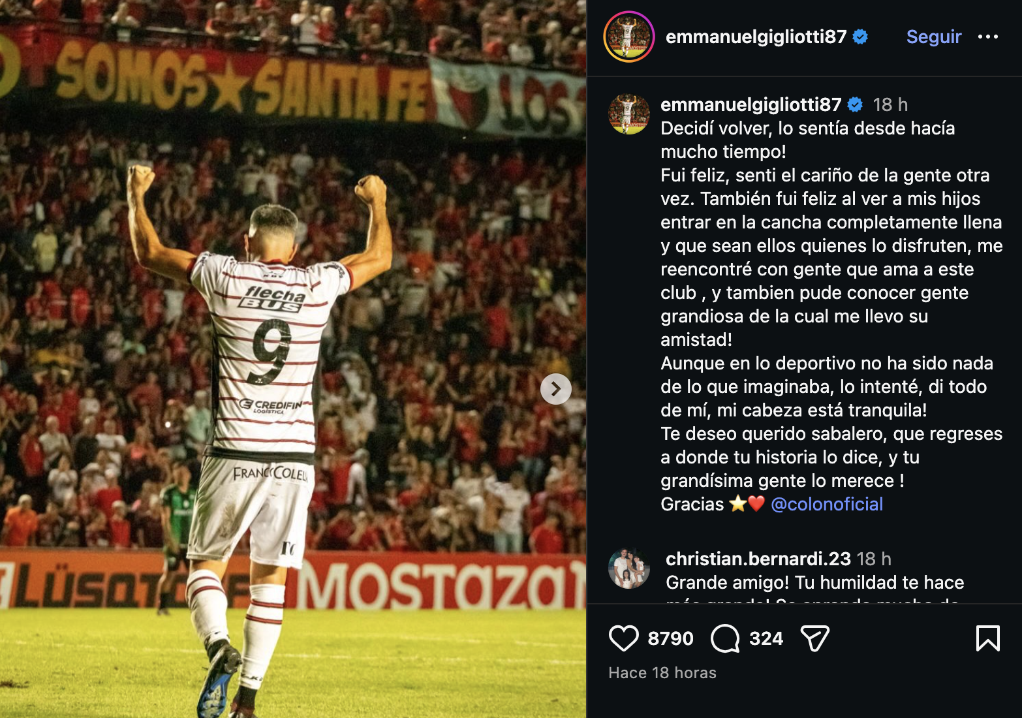1022x718 pixels.
Task: Click caption author's small avatar
Action: click(x=629, y=114)
